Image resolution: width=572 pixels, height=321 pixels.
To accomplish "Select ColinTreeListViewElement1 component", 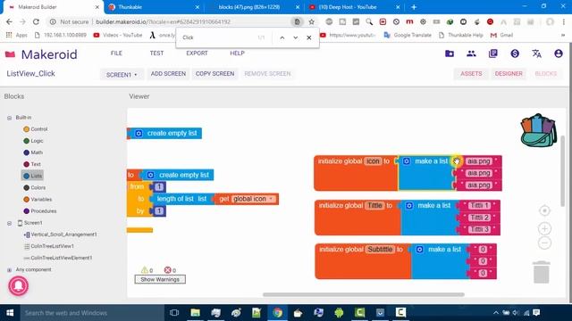I will (58, 258).
